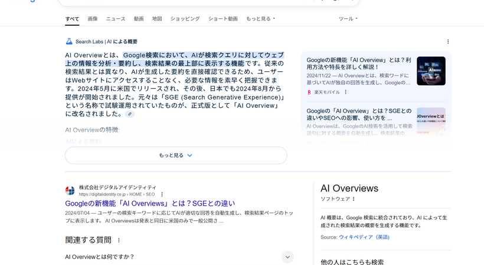Open the もっと見る tab dropdown menu
Viewport: 484px width, 265px height.
click(x=260, y=19)
